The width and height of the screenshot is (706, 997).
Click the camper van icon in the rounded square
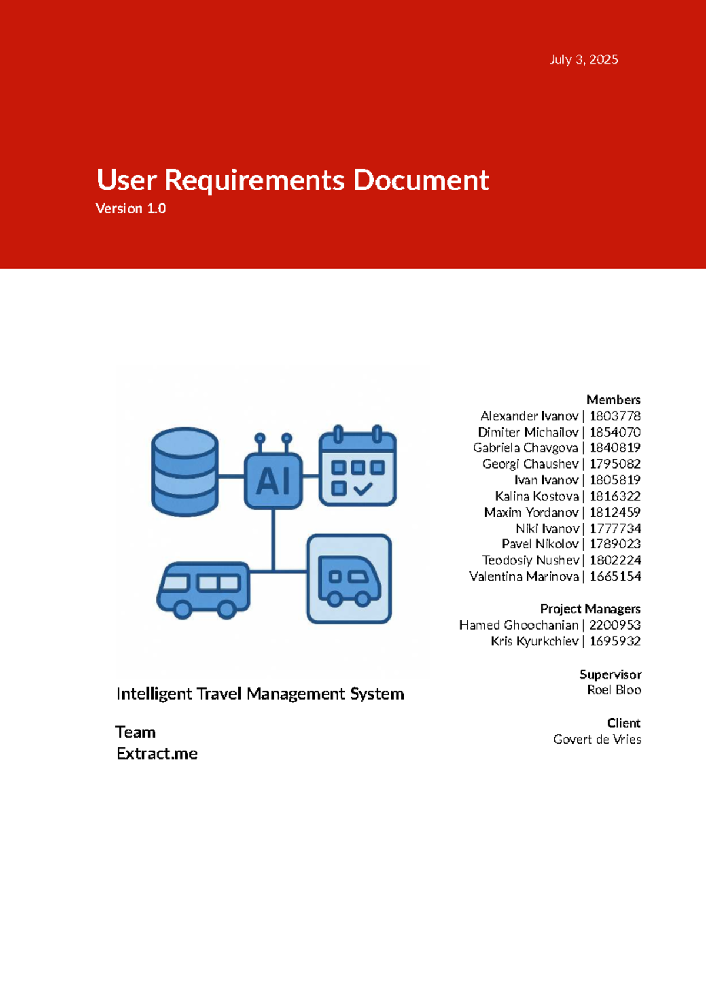[x=349, y=578]
